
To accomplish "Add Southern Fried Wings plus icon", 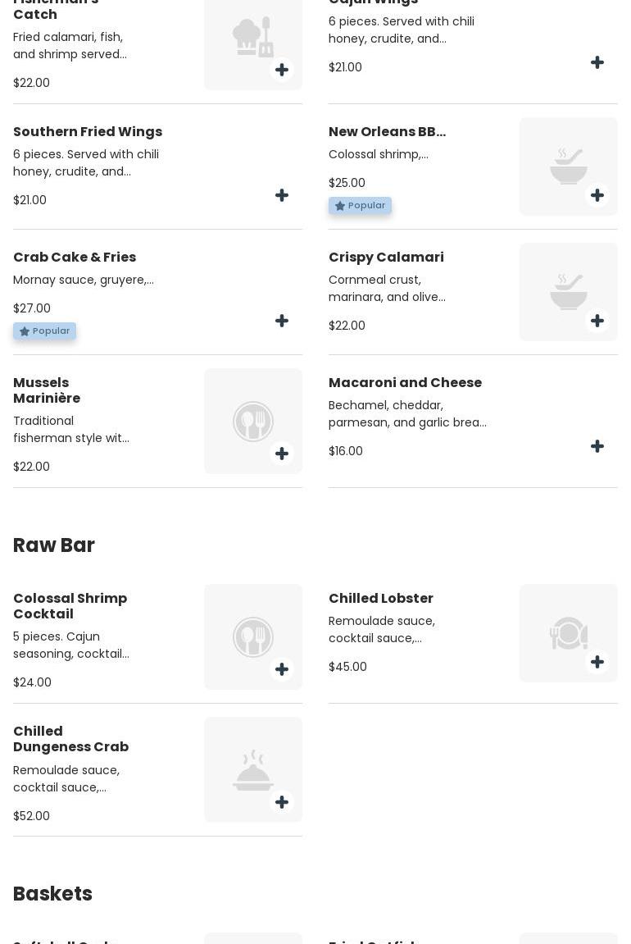I will 282,196.
